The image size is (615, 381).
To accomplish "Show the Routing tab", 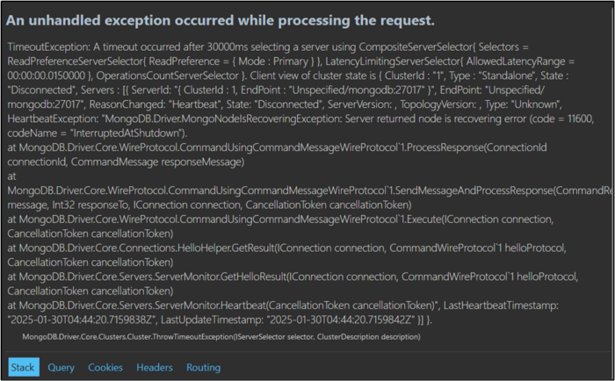I will pyautogui.click(x=203, y=368).
